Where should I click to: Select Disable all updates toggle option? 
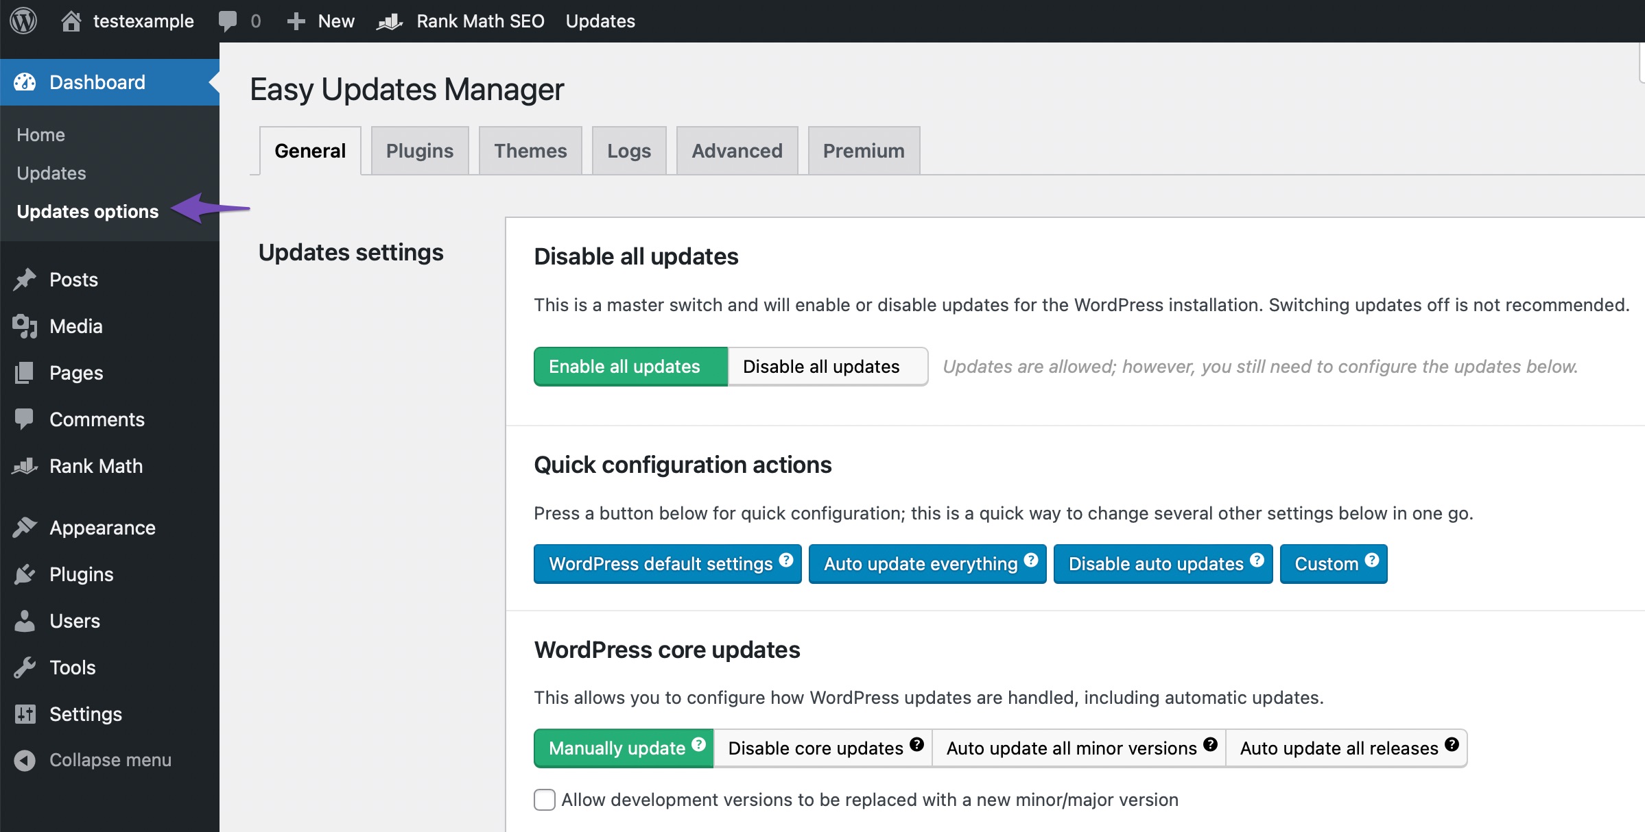click(x=821, y=367)
